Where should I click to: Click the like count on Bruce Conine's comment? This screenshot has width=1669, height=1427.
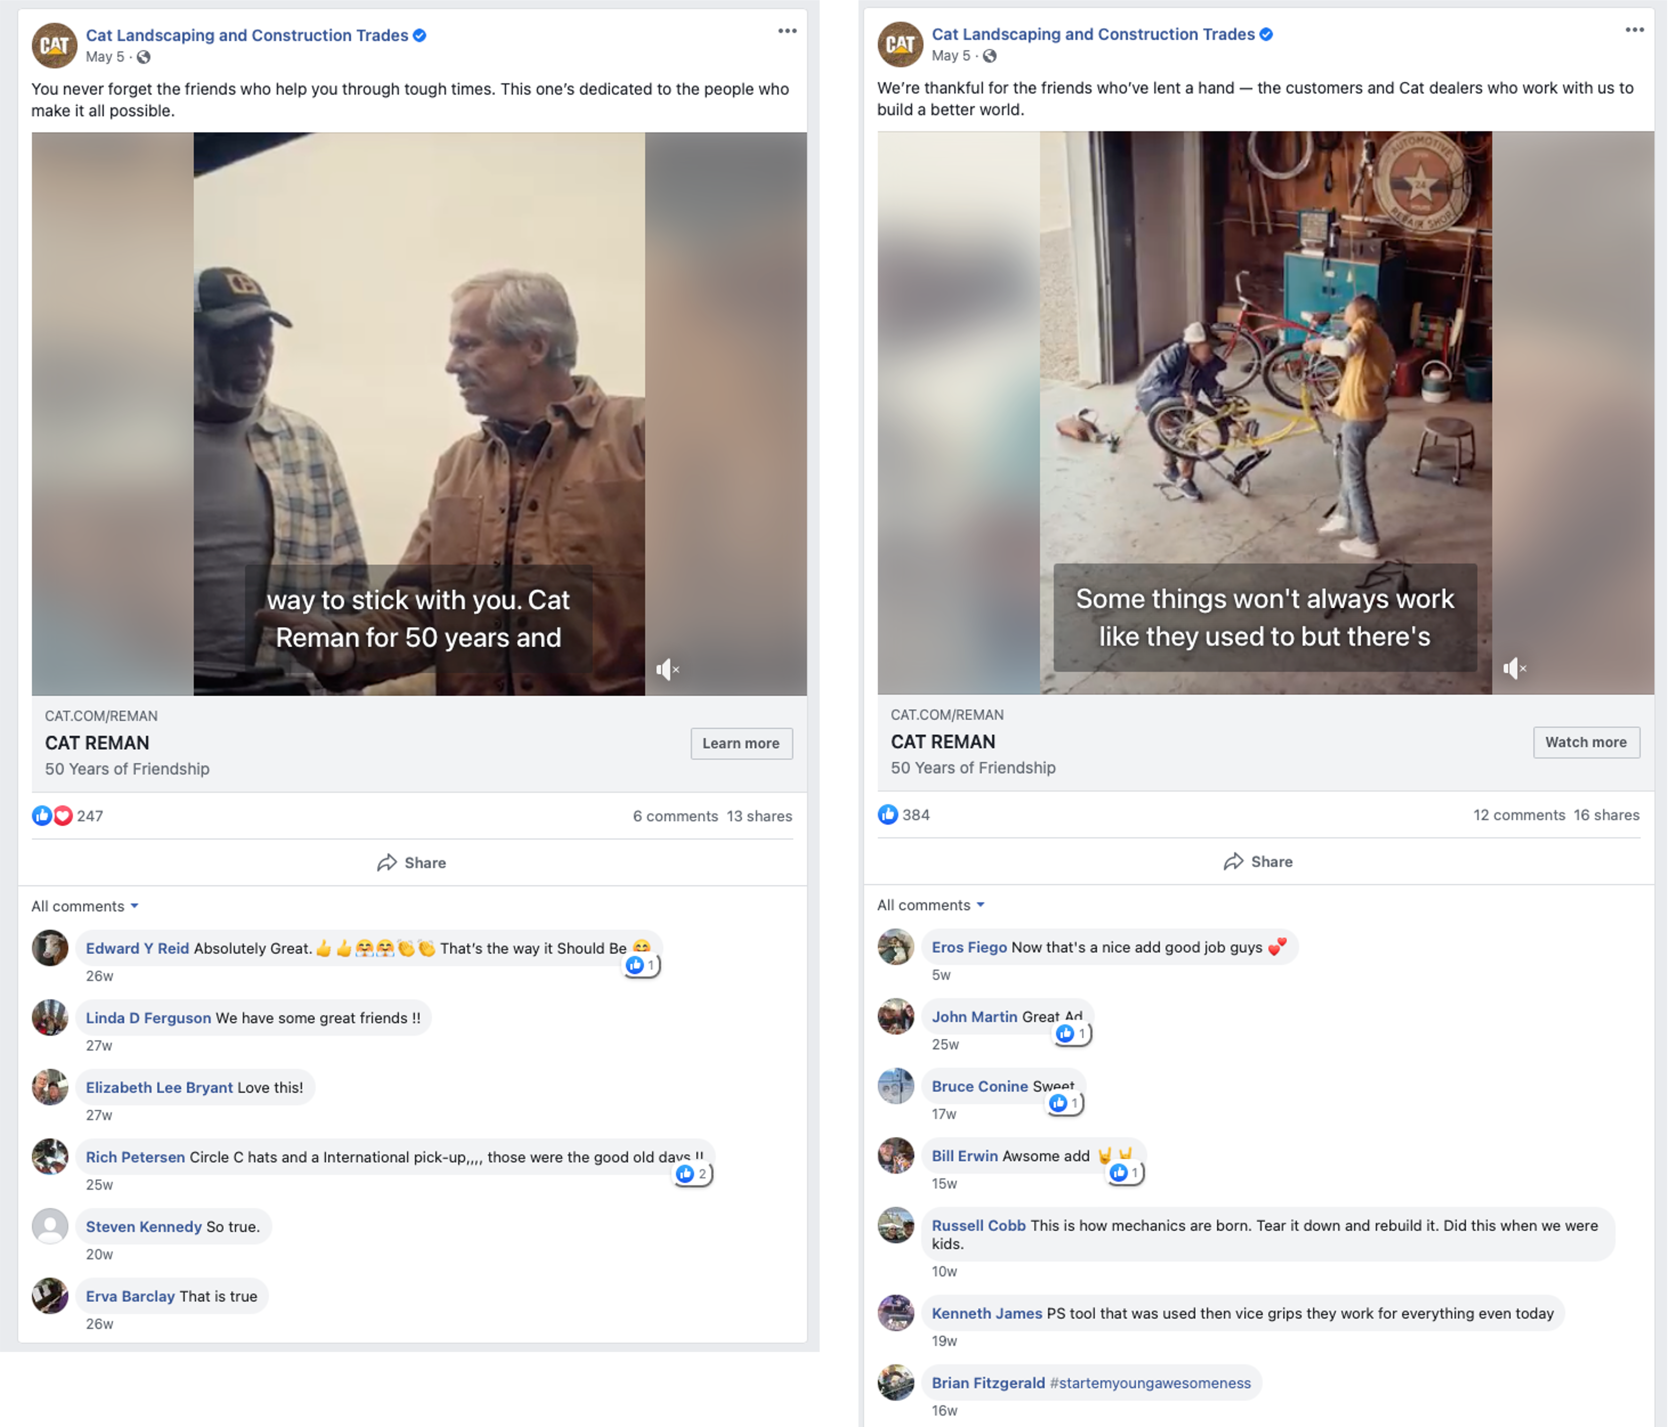tap(1065, 1103)
